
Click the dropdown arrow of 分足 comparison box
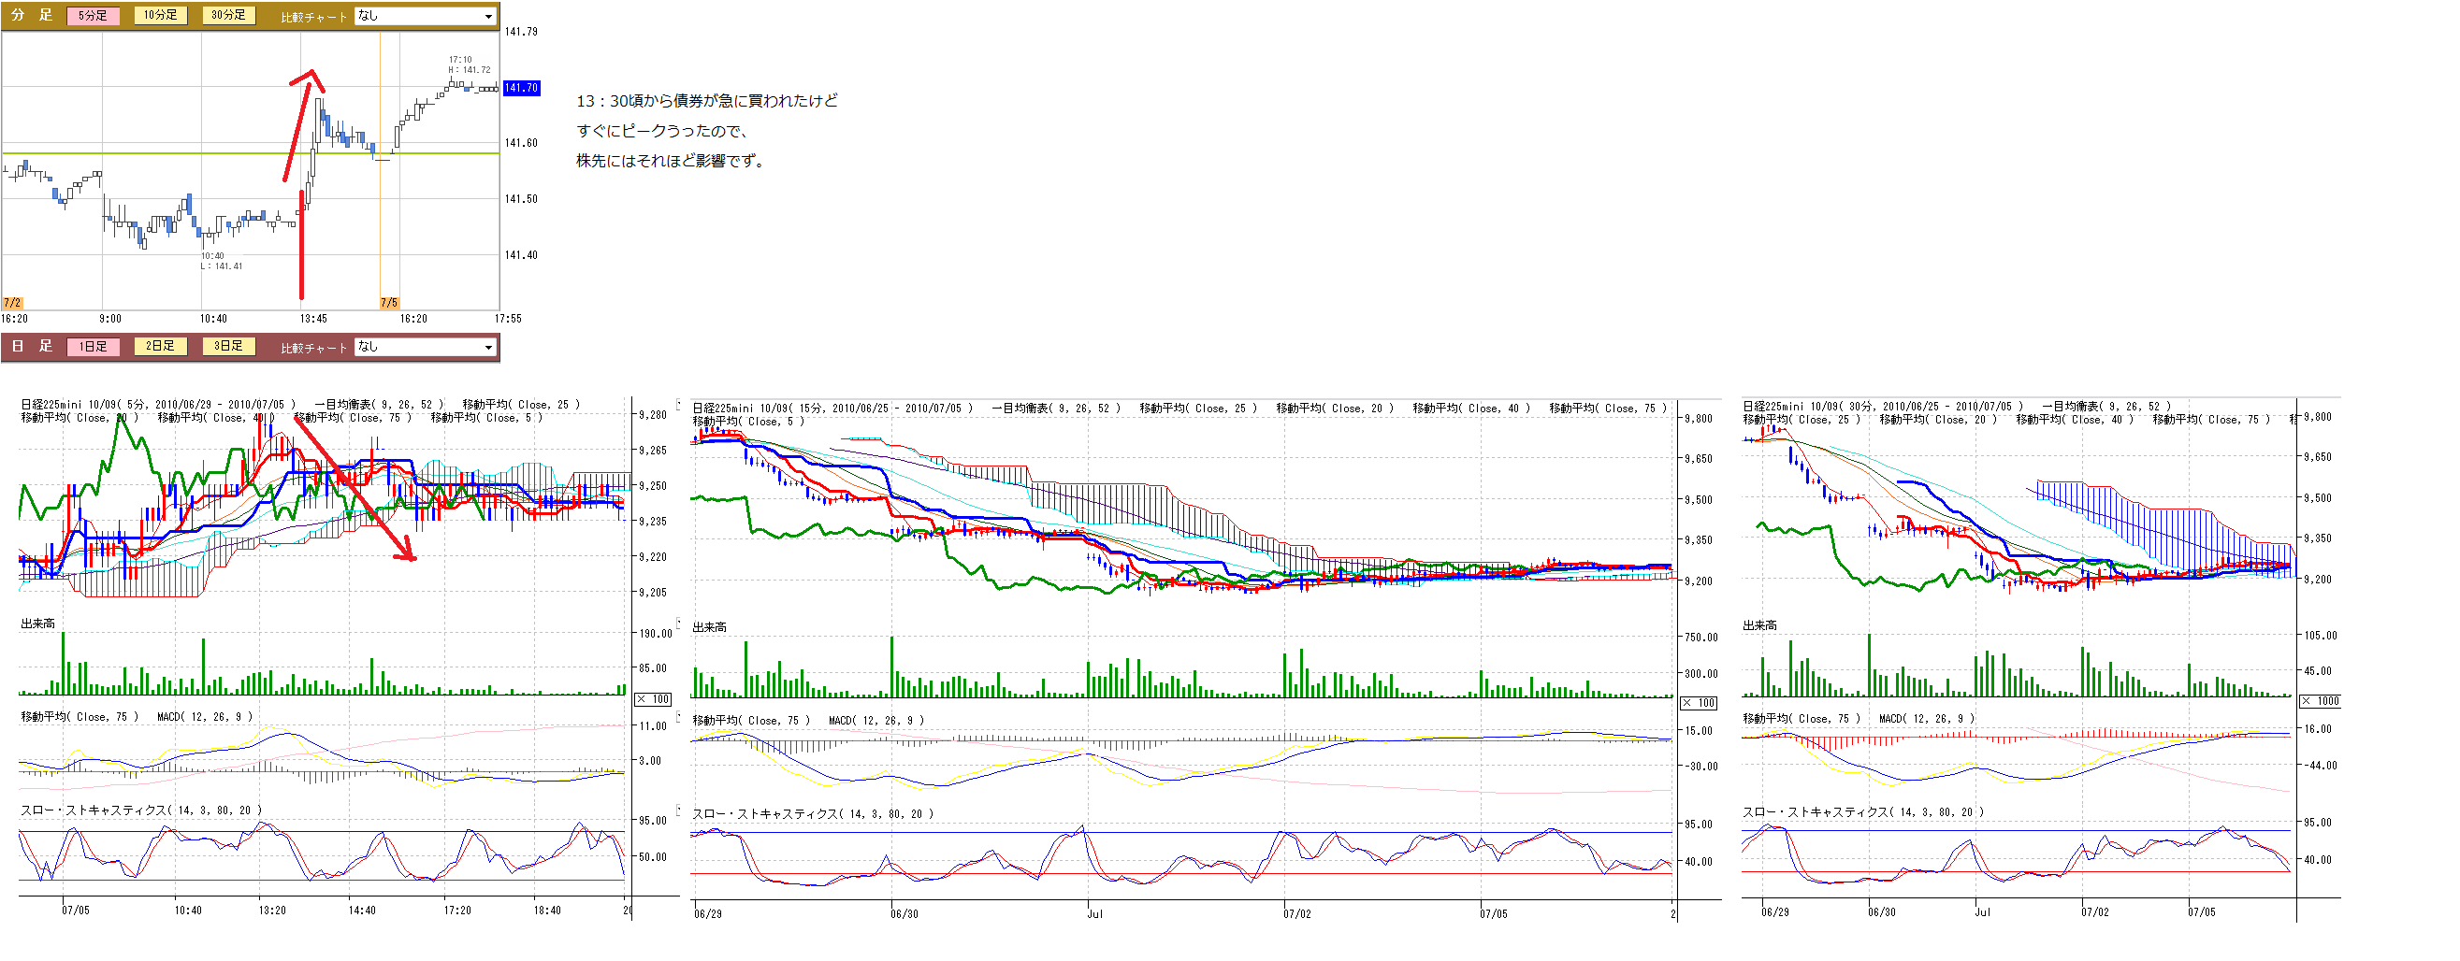pyautogui.click(x=488, y=16)
